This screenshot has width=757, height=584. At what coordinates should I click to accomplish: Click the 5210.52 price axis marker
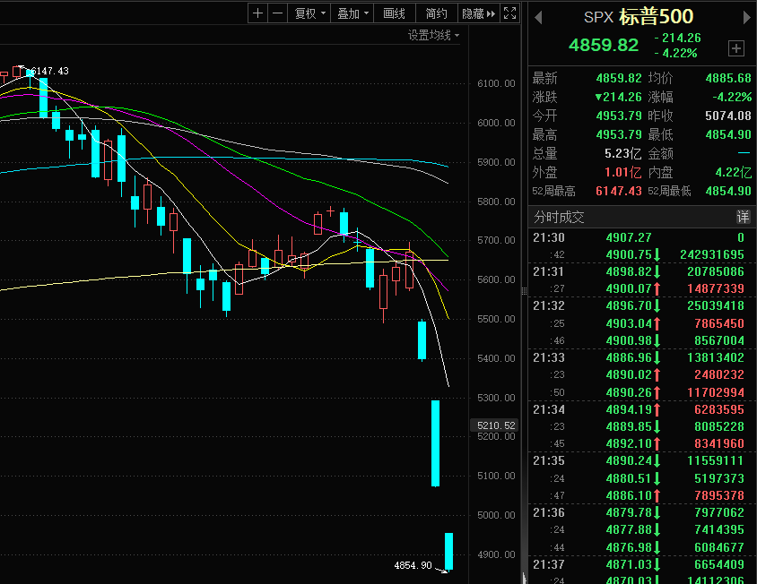click(x=495, y=425)
